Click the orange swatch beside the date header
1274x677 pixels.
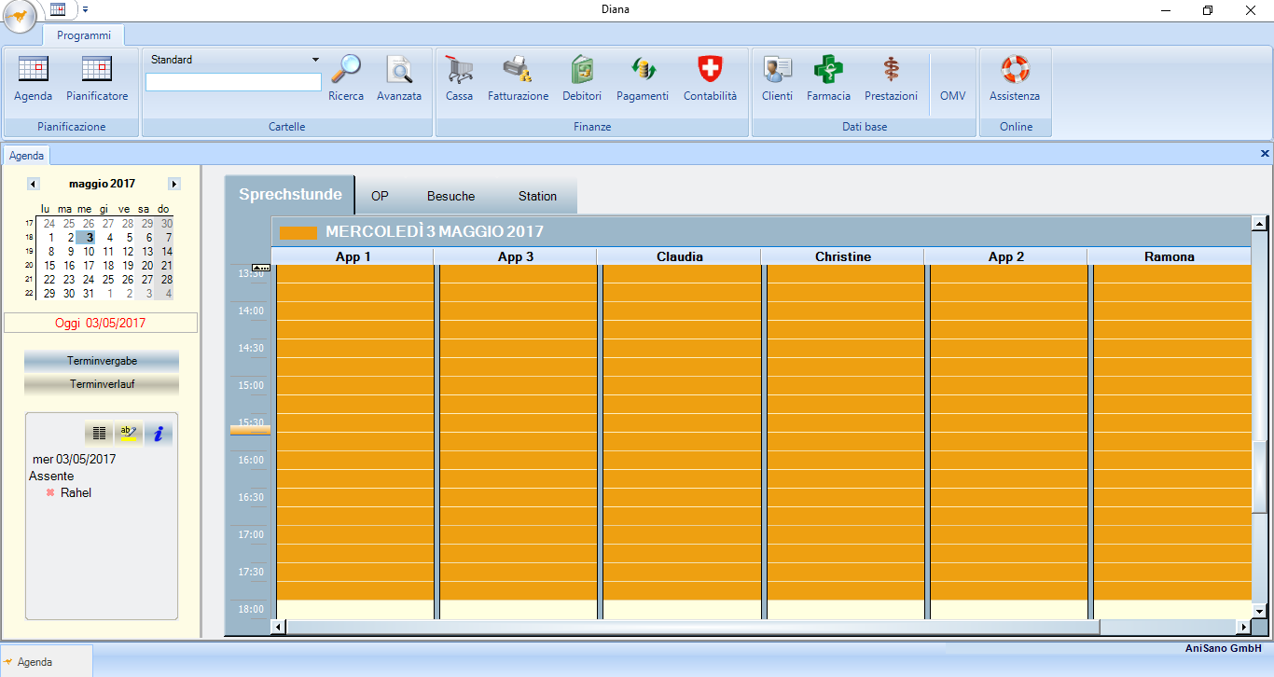coord(298,232)
